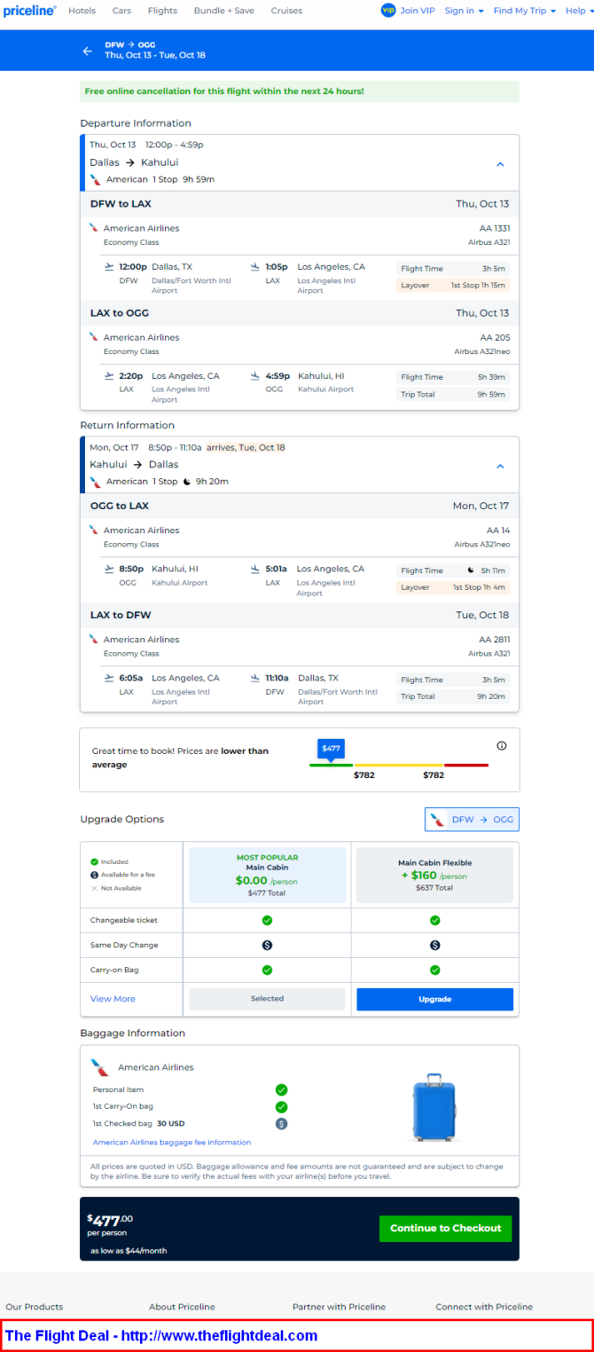Select the DFW → OGG upgrade tab
The height and width of the screenshot is (1352, 594).
pos(472,820)
